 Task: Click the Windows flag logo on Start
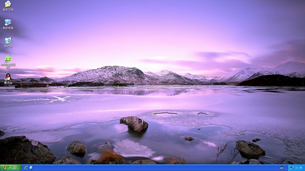tap(4, 168)
